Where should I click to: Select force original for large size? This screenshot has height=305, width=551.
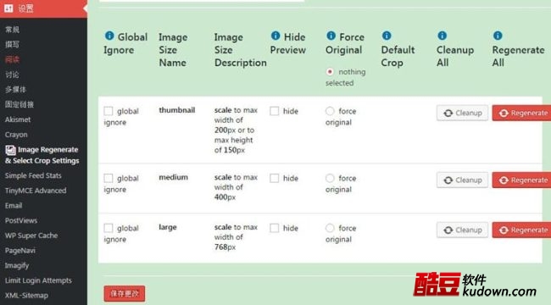pyautogui.click(x=330, y=228)
